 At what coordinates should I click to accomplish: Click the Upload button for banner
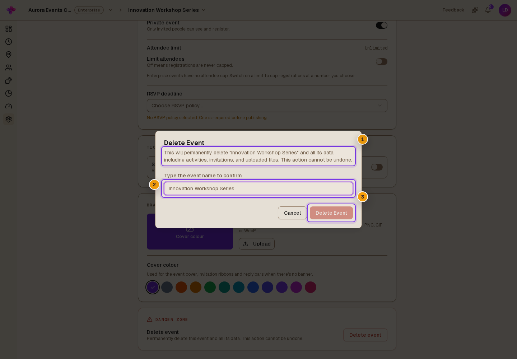pos(257,244)
